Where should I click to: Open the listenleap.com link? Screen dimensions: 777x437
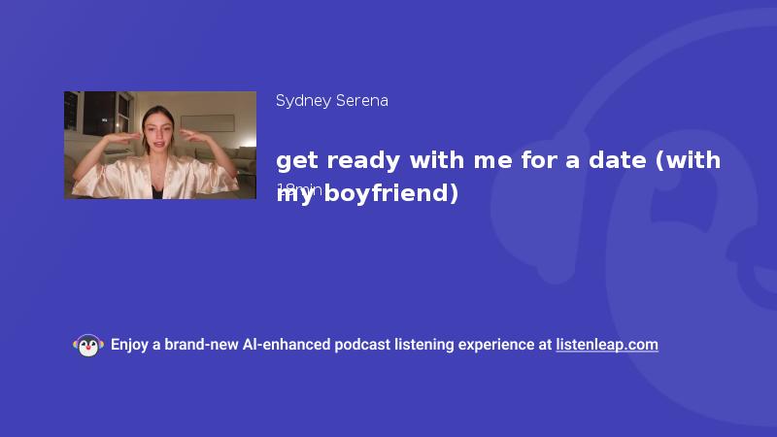(607, 345)
